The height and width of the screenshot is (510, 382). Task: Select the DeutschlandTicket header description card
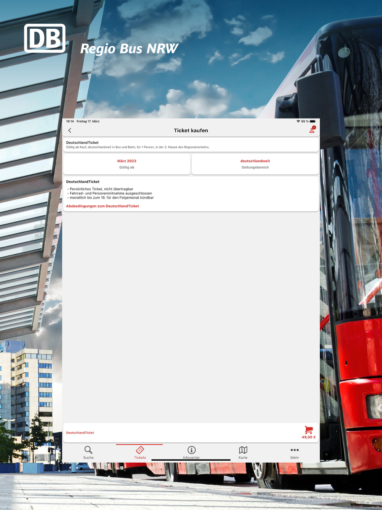click(x=191, y=145)
